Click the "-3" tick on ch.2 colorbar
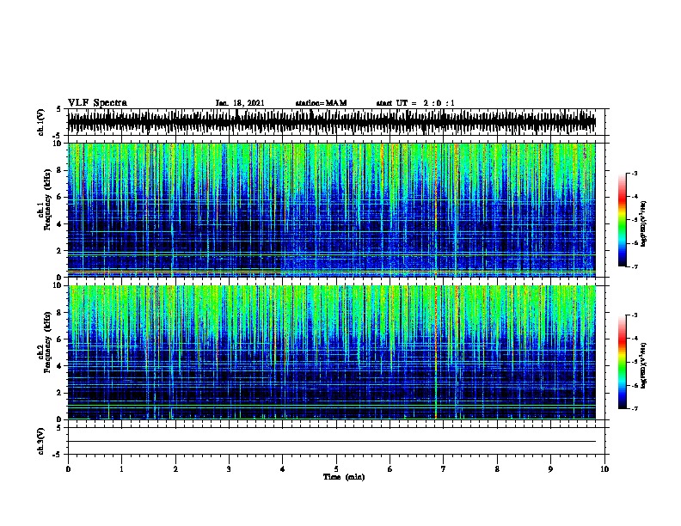 tap(635, 315)
